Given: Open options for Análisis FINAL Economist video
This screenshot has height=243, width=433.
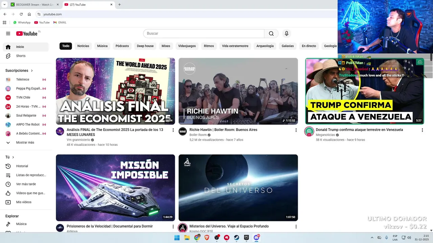Looking at the screenshot, I should pos(173,130).
